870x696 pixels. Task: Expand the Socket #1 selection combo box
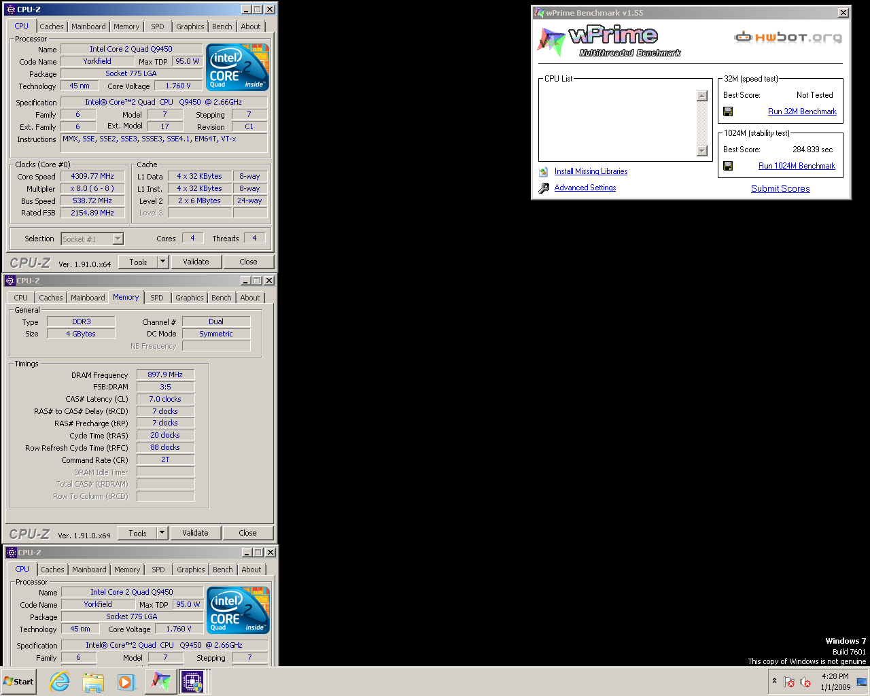pos(118,239)
